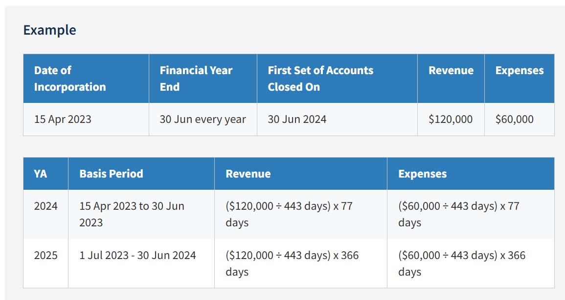Click the Revenue header in second table

[x=300, y=174]
